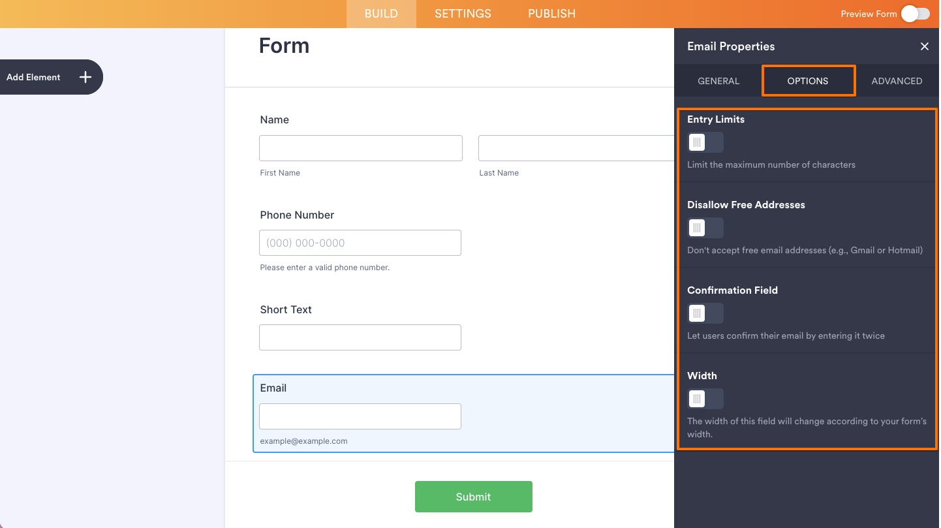Open the GENERAL properties tab
Image resolution: width=941 pixels, height=528 pixels.
[x=718, y=81]
